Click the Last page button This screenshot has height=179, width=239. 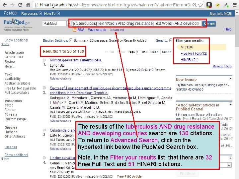[167, 52]
